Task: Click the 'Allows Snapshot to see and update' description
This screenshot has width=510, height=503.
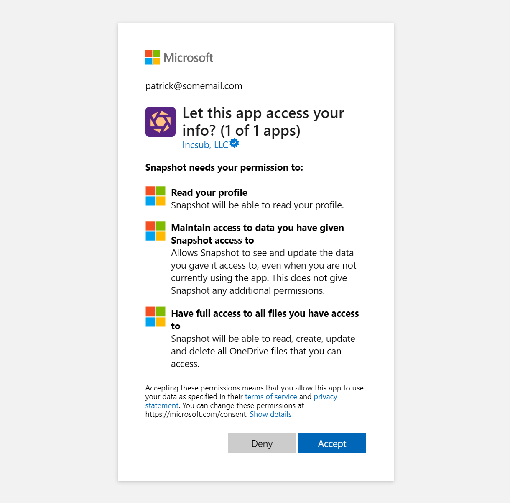Action: coord(264,272)
